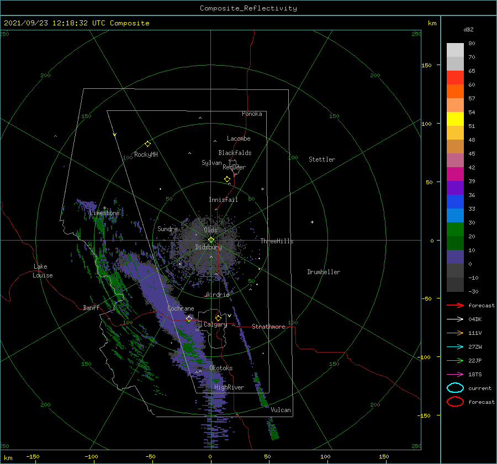Pick the bright green swatch between 30 and 20 dBZ
This screenshot has height=464, width=497.
click(455, 230)
